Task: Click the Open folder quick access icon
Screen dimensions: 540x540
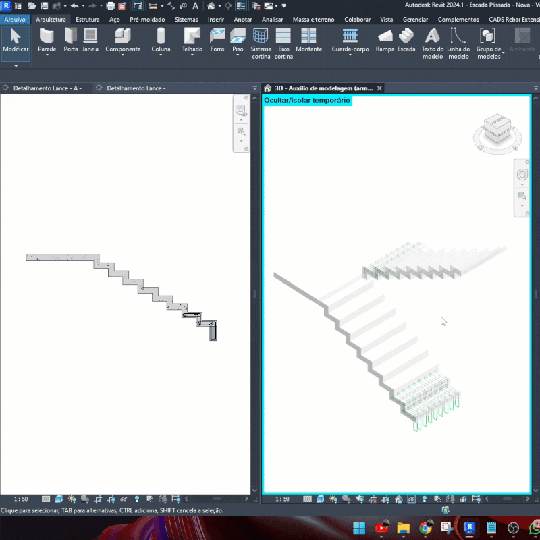Action: point(32,6)
